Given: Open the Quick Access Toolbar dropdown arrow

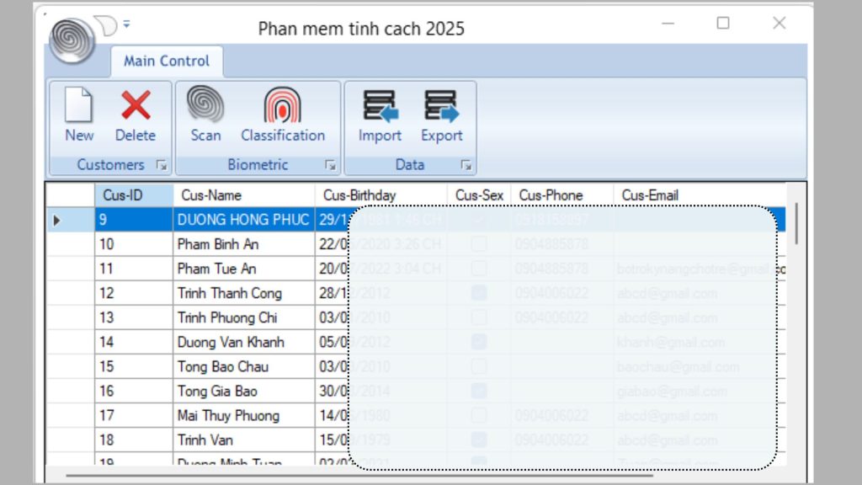Looking at the screenshot, I should coord(126,24).
